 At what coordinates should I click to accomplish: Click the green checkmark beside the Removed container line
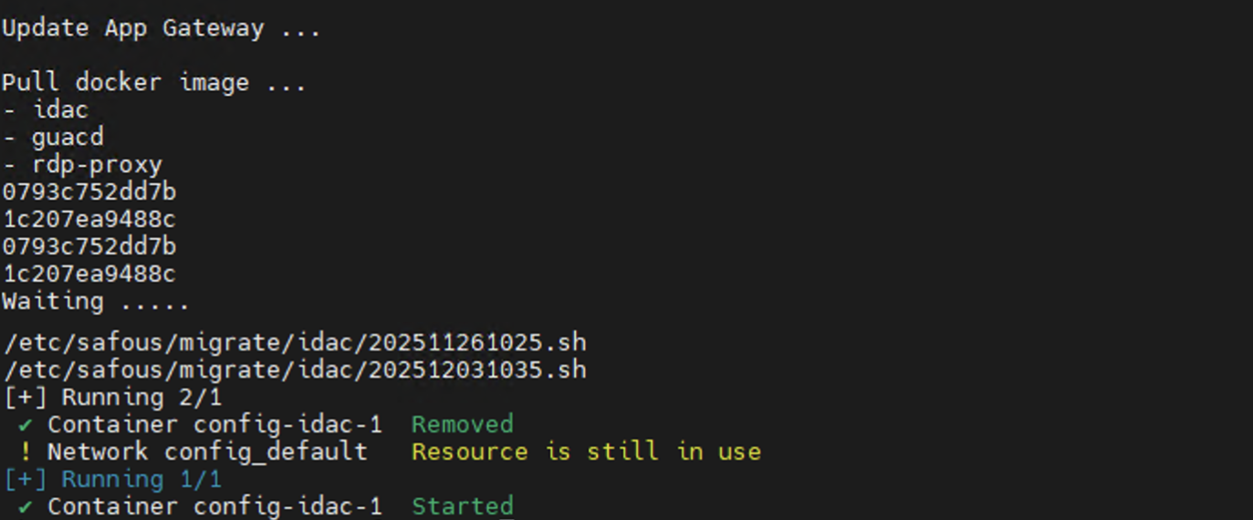click(25, 425)
